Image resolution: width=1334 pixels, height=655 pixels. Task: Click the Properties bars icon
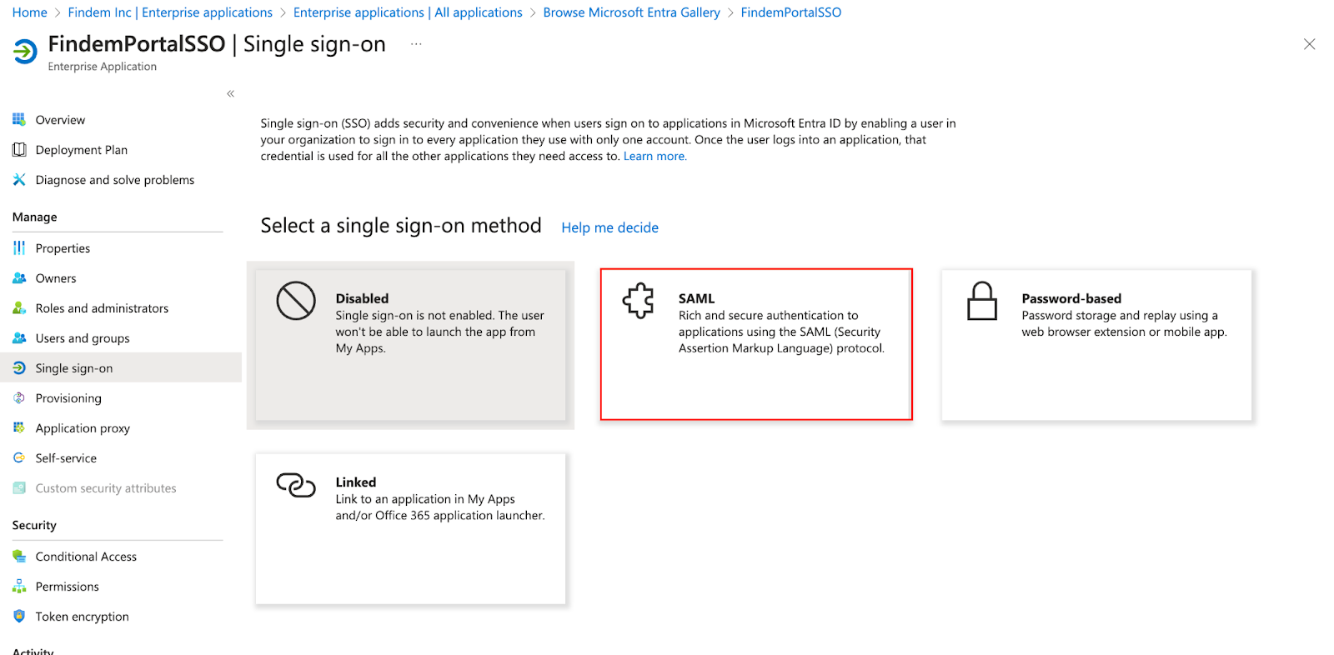19,247
